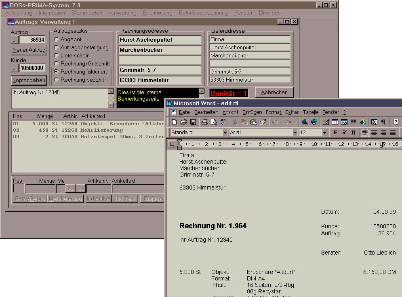Click the Paste clipboard icon

[x=253, y=122]
